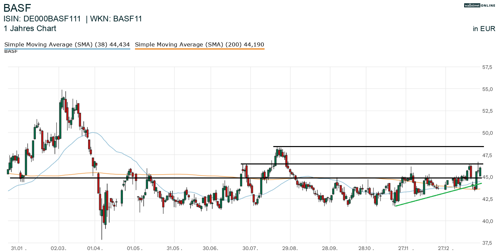Toggle the SMA (38) legend entry
This screenshot has width=499, height=251.
click(67, 44)
